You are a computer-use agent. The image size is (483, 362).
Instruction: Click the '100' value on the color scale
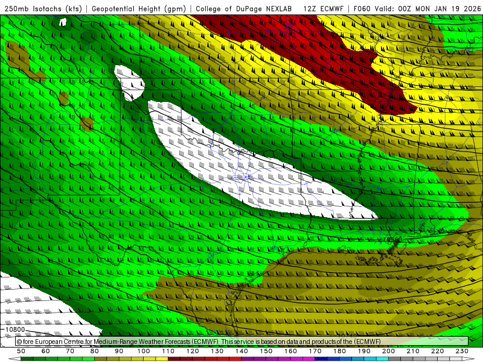click(144, 351)
